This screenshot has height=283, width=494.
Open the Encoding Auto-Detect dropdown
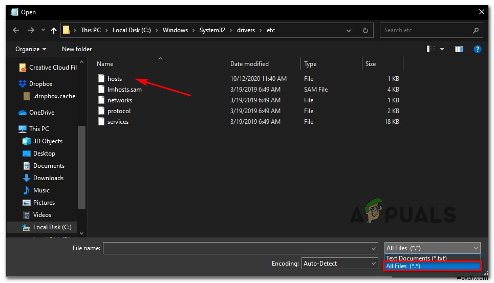click(x=339, y=264)
